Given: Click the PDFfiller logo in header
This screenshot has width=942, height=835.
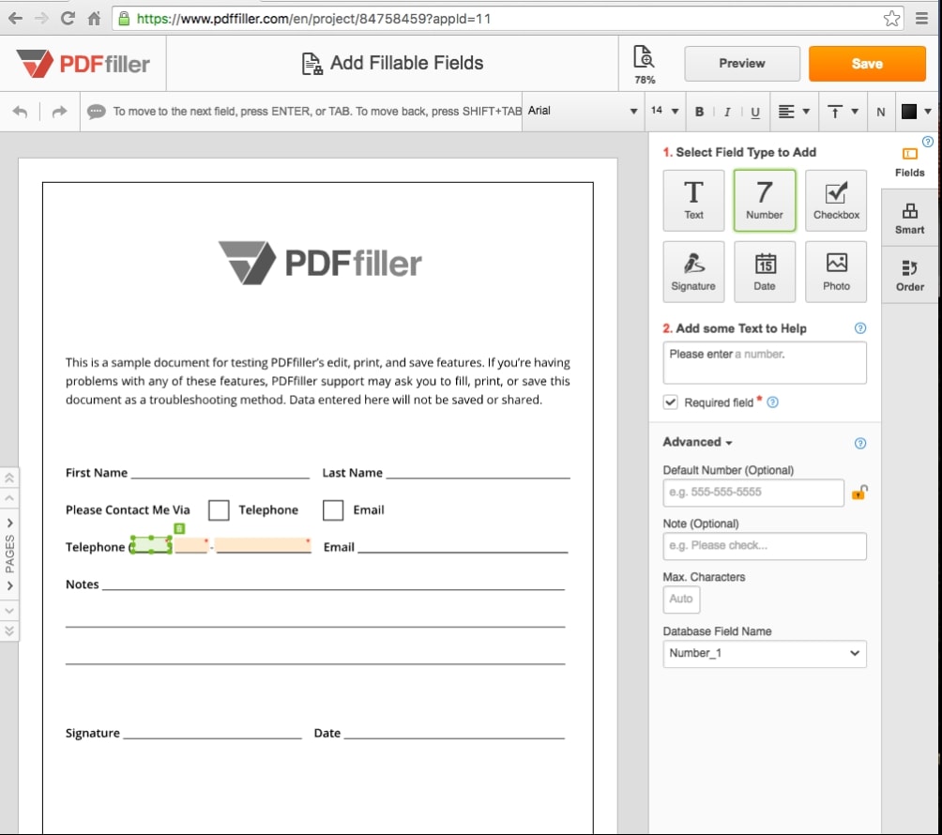Looking at the screenshot, I should tap(83, 64).
